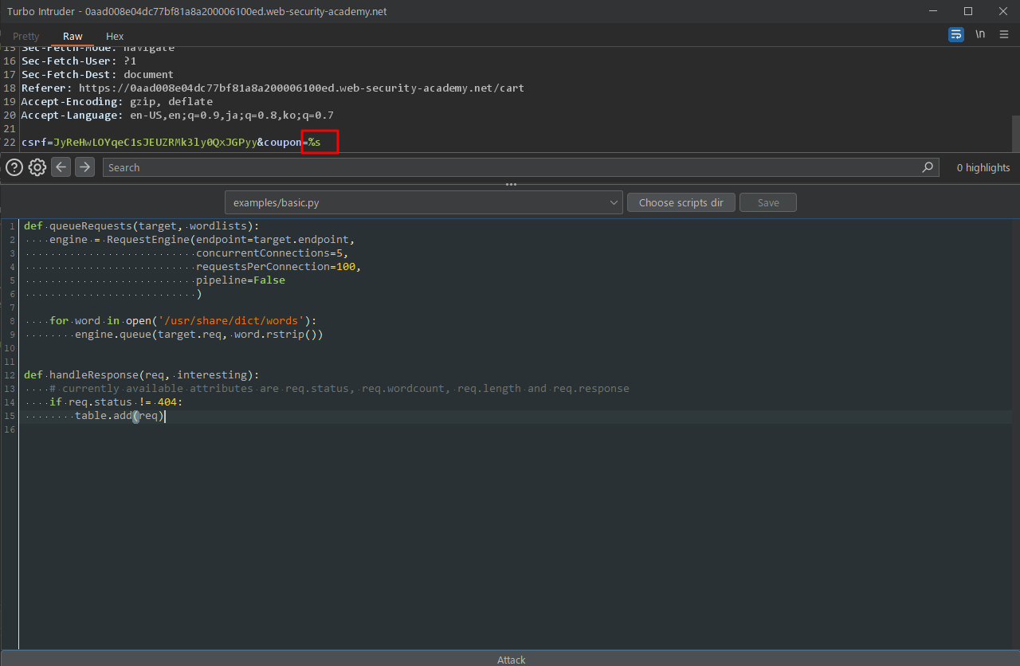Viewport: 1020px width, 666px height.
Task: Open the request editor hamburger menu icon
Action: click(x=1004, y=34)
